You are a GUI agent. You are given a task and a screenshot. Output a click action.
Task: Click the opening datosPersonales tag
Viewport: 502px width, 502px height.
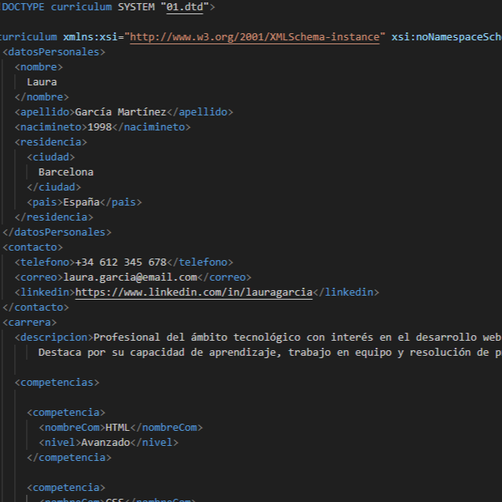(54, 52)
